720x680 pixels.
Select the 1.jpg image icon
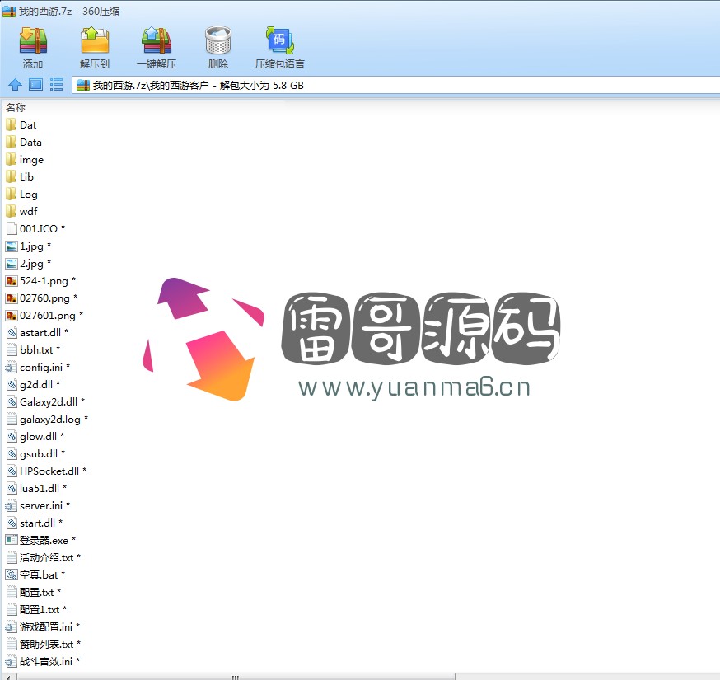click(11, 246)
